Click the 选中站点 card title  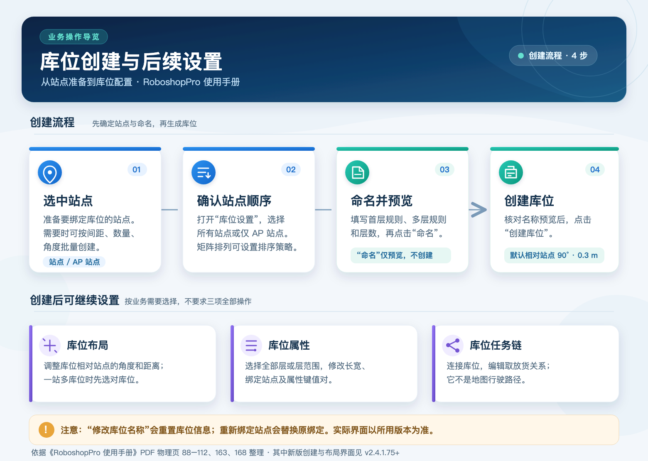(x=68, y=201)
